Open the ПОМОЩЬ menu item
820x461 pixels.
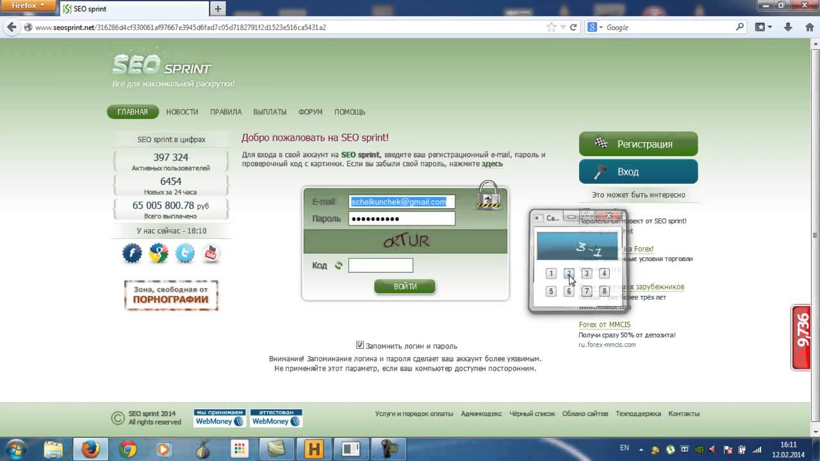tap(350, 112)
